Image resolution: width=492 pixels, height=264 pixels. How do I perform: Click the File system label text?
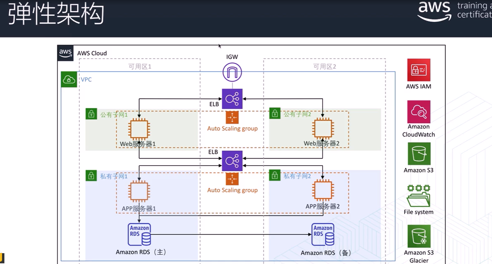point(419,212)
